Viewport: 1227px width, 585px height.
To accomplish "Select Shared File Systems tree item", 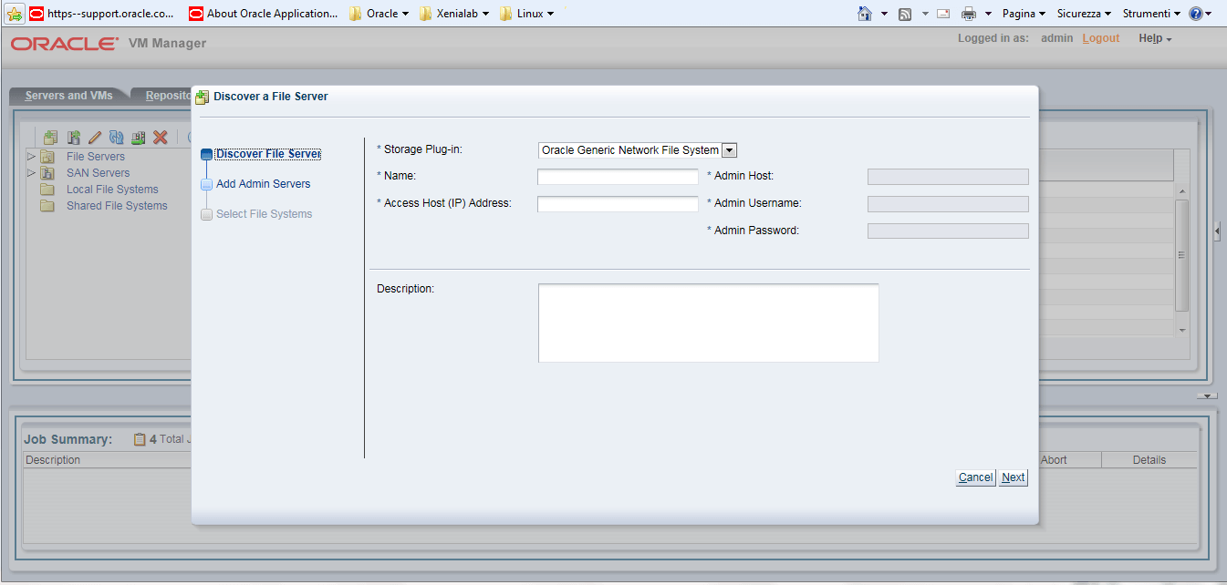I will point(117,206).
